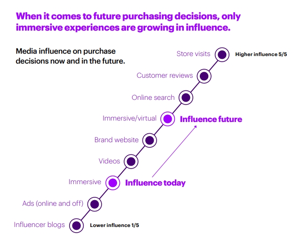Click the Customer reviews circle marker
Viewport: 308px width, 251px height.
[x=204, y=76]
